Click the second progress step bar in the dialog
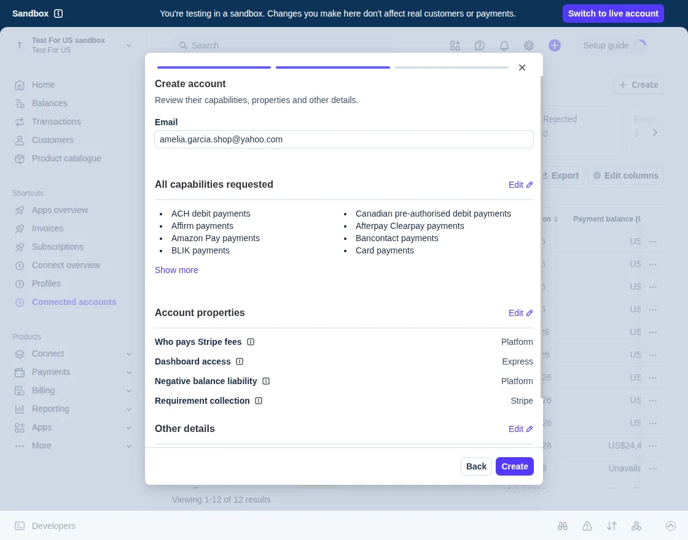688x540 pixels. click(333, 67)
